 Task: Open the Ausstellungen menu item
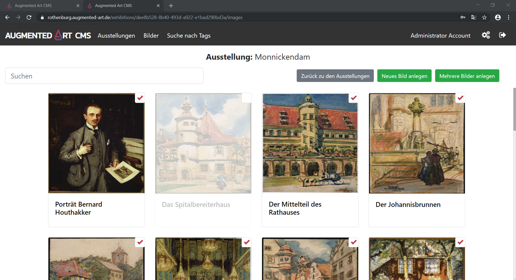click(x=116, y=35)
